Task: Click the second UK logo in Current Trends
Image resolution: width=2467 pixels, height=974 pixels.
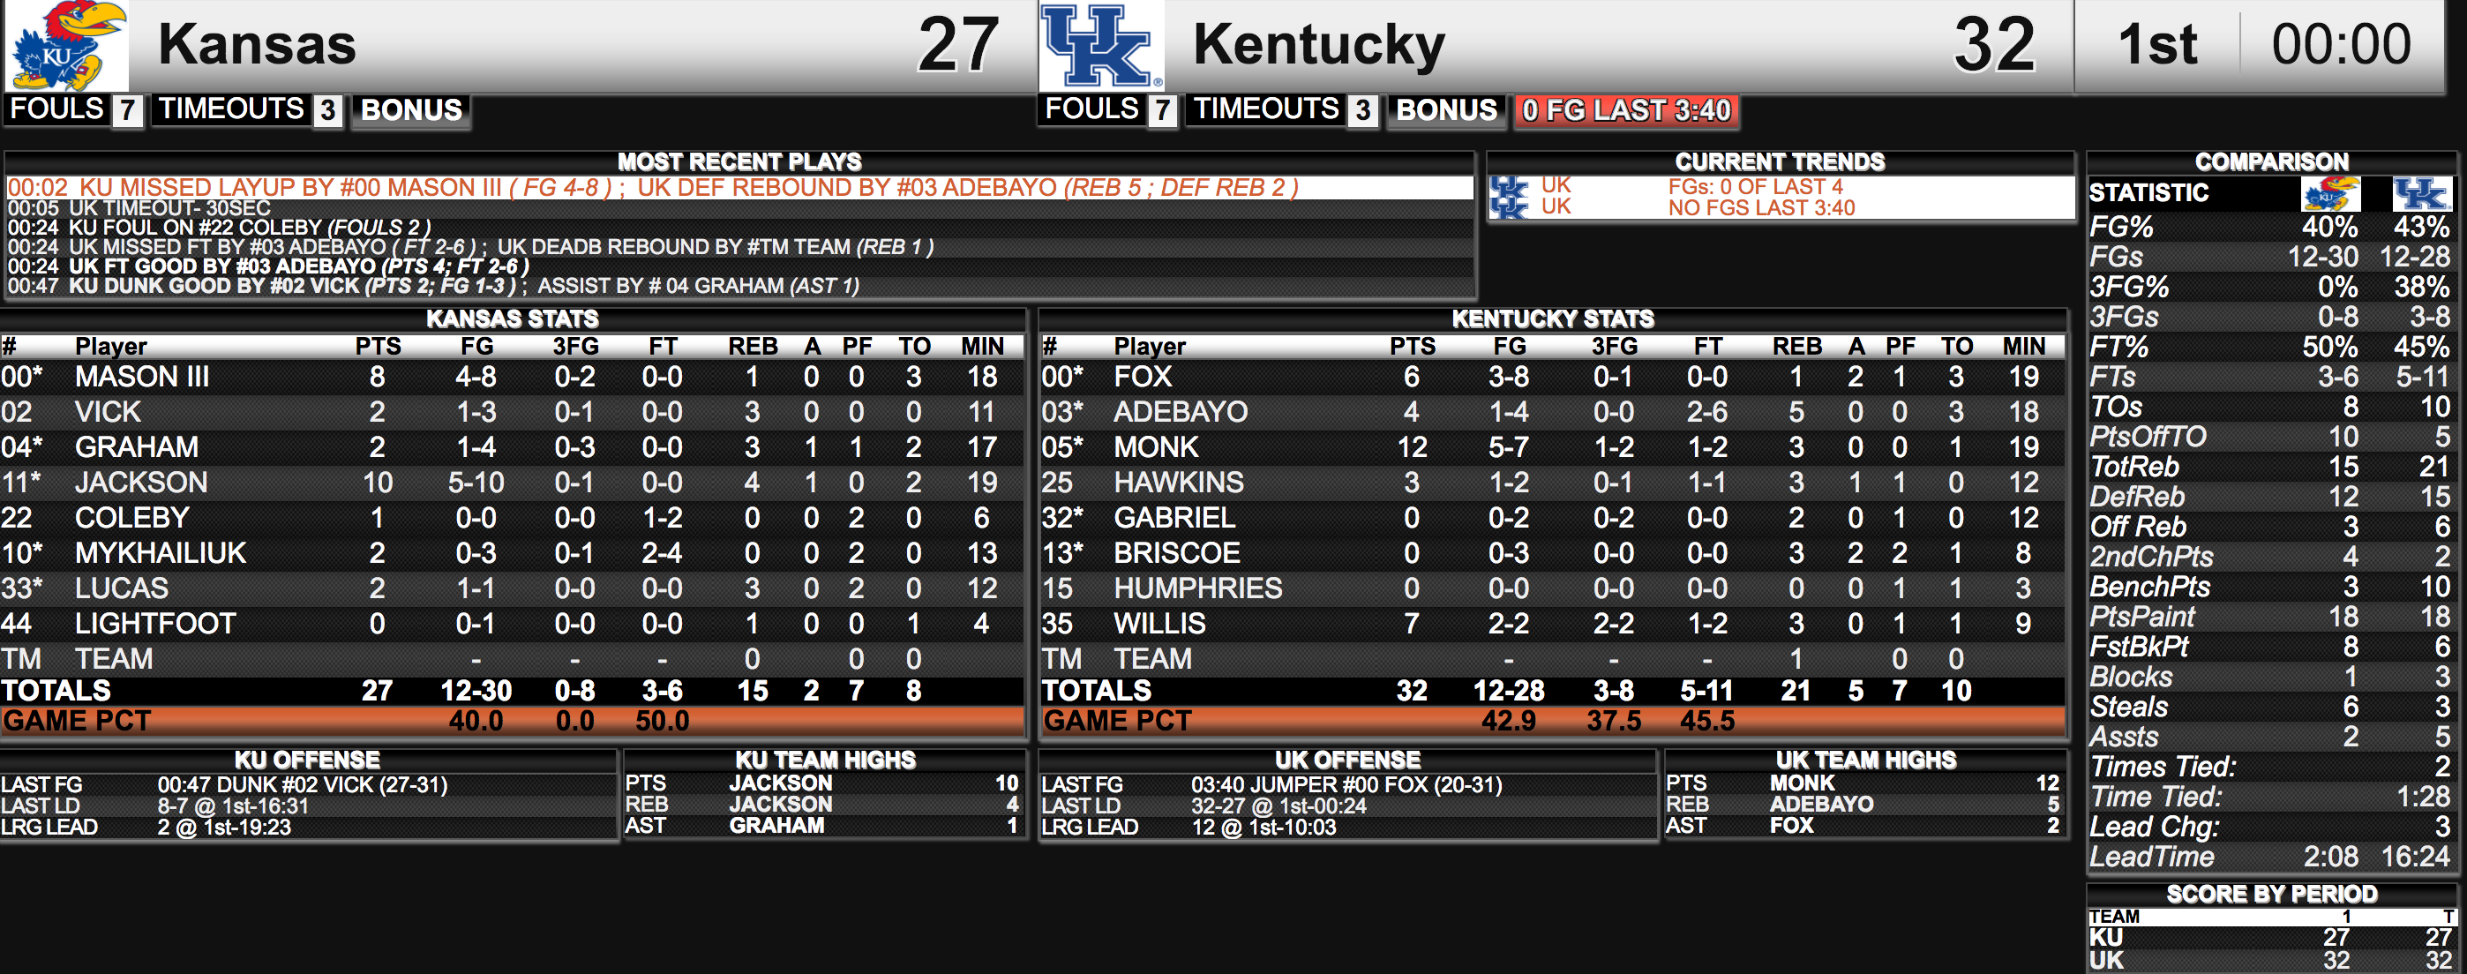Action: 1510,208
